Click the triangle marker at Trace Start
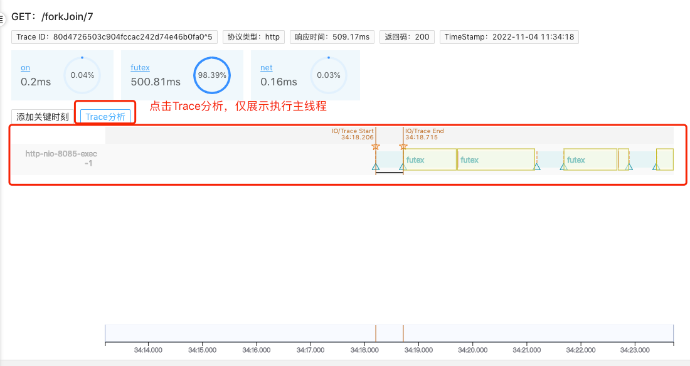The image size is (690, 366). 376,166
